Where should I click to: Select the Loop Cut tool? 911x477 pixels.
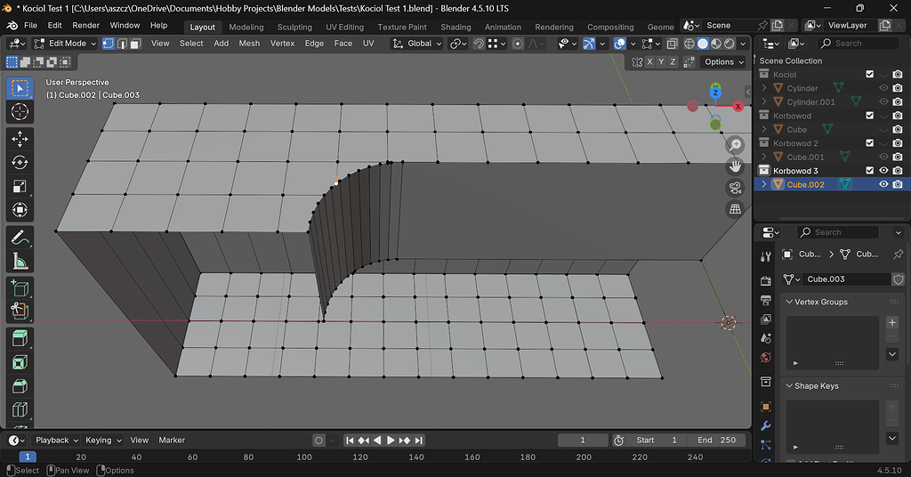tap(20, 409)
